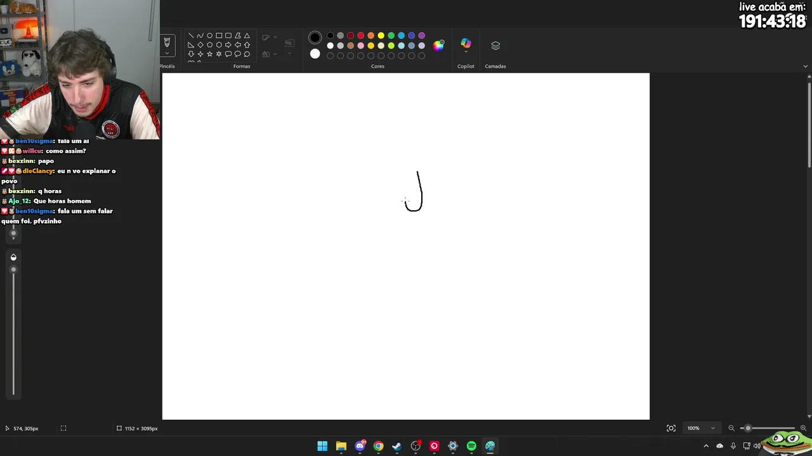The width and height of the screenshot is (812, 456).
Task: Select the right arrow shape
Action: point(228,45)
